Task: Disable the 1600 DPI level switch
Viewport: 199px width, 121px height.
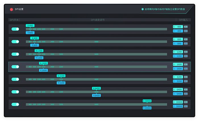Action: [15, 67]
